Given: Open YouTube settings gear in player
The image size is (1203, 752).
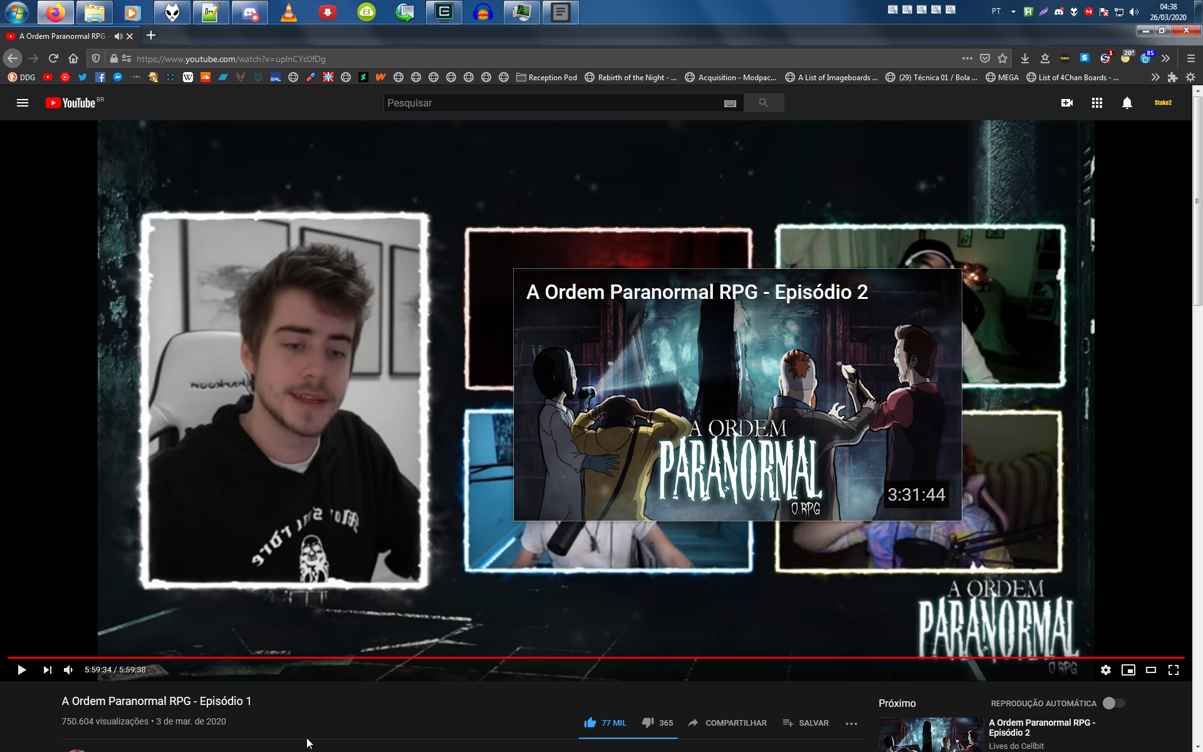Looking at the screenshot, I should point(1105,670).
